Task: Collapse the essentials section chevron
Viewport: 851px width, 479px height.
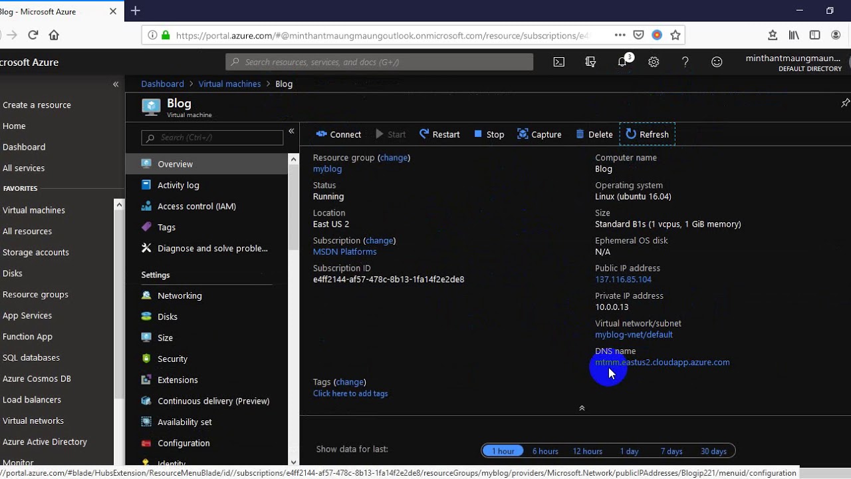Action: coord(582,408)
